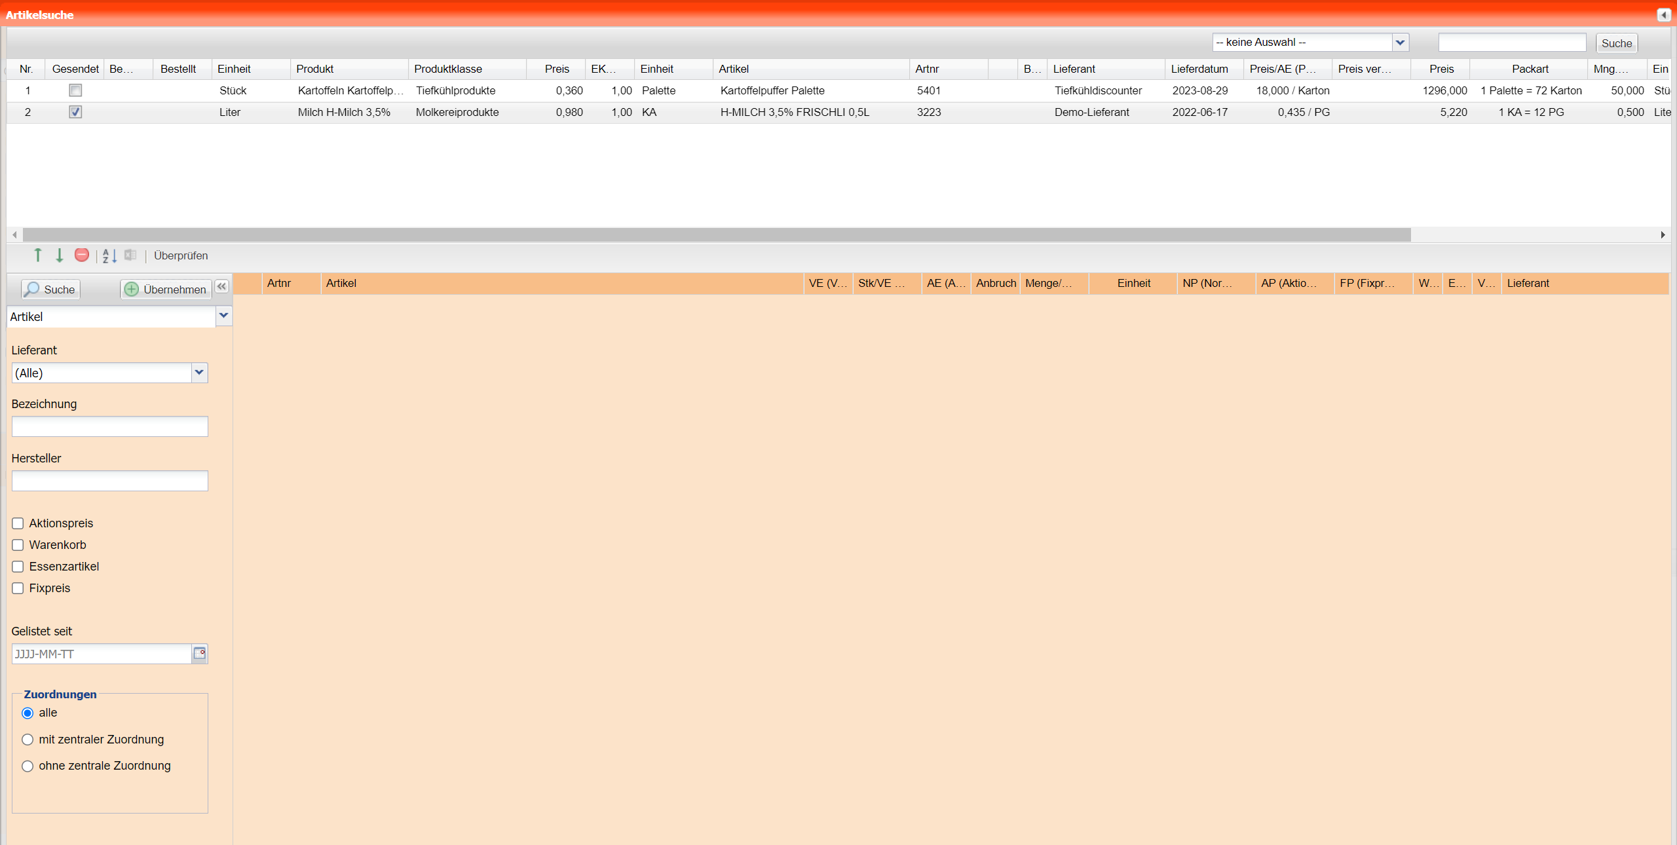The image size is (1677, 845).
Task: Click the green move-down arrow icon
Action: [60, 255]
